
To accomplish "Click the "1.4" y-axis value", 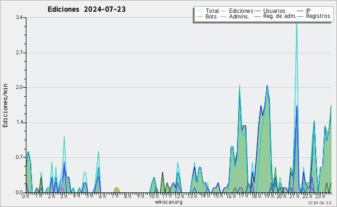I will click(x=19, y=123).
